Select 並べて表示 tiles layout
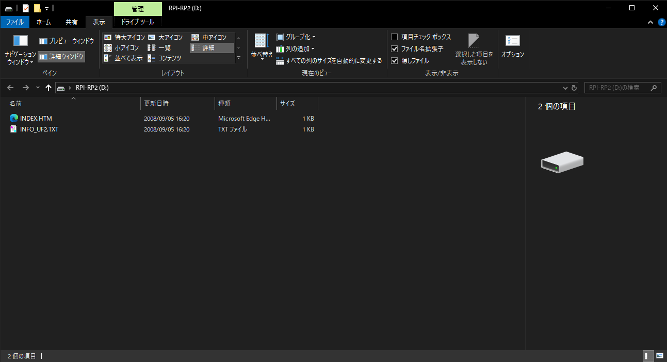667x362 pixels. point(124,58)
